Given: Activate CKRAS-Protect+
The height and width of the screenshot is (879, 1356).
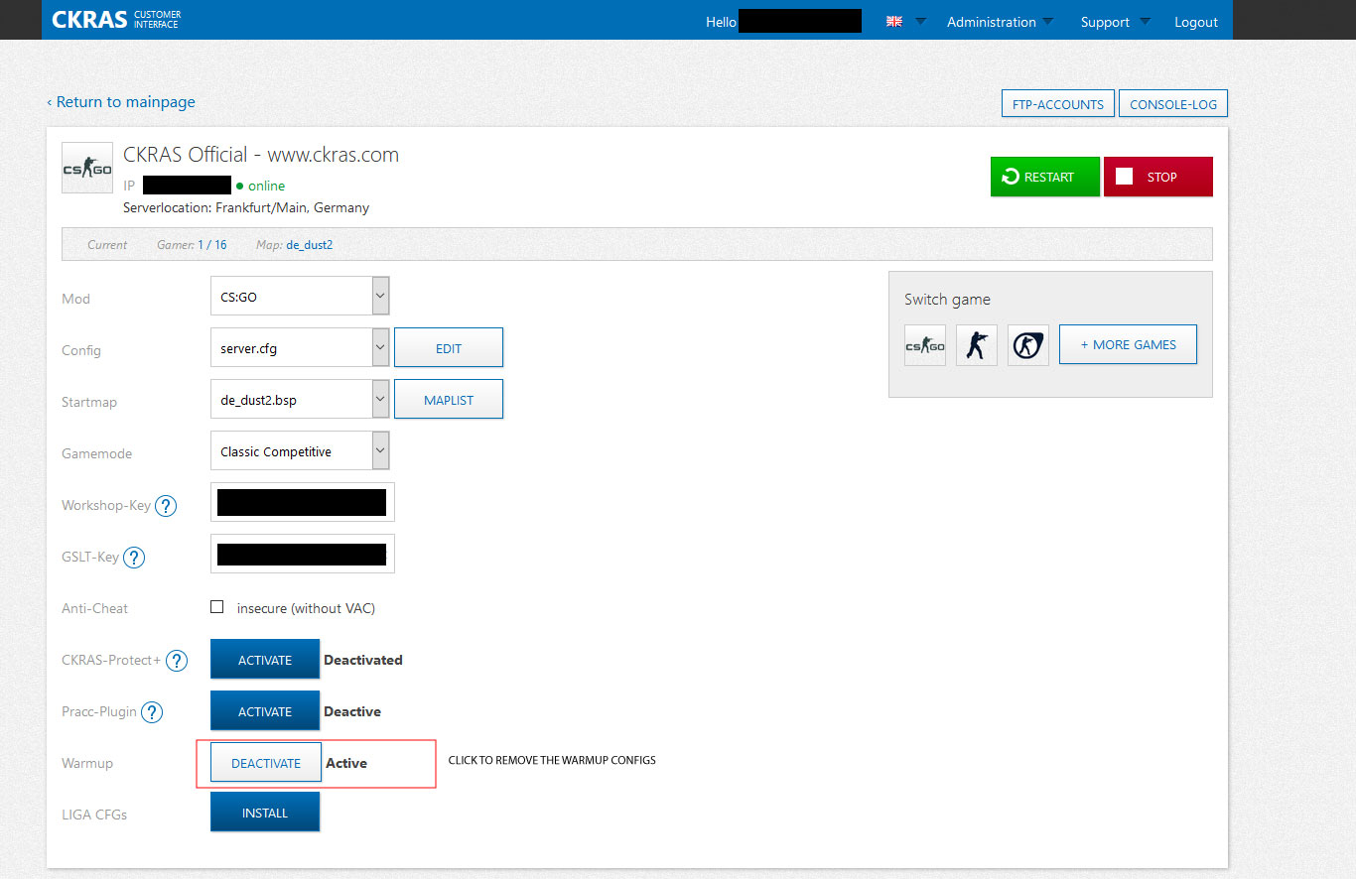Looking at the screenshot, I should tap(265, 660).
